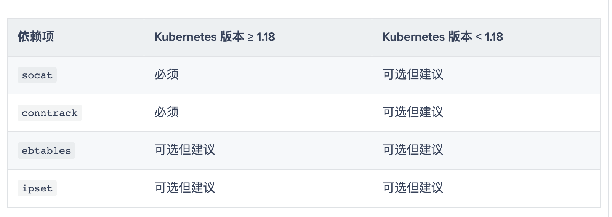Click the word Kubernetes in the < 1.18 header

point(413,37)
